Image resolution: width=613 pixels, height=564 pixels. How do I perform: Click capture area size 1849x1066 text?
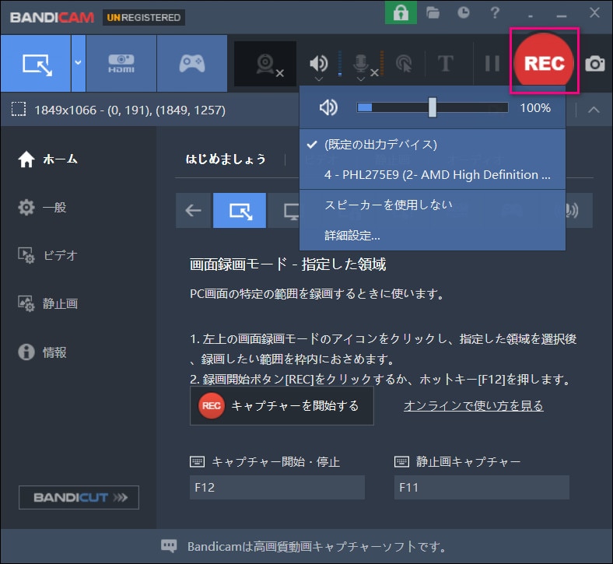[x=130, y=110]
